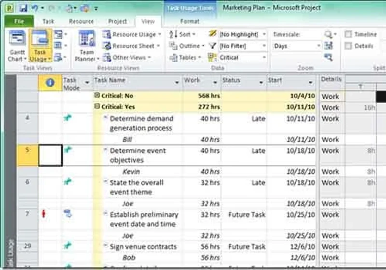This screenshot has width=386, height=270.
Task: Open the File tab
Action: [x=19, y=21]
